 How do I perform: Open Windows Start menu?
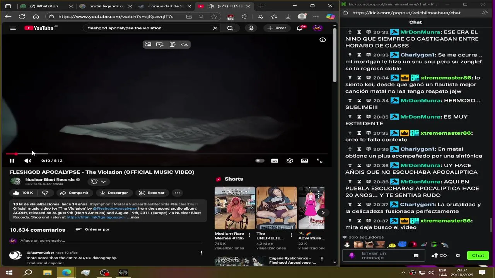[x=9, y=273]
